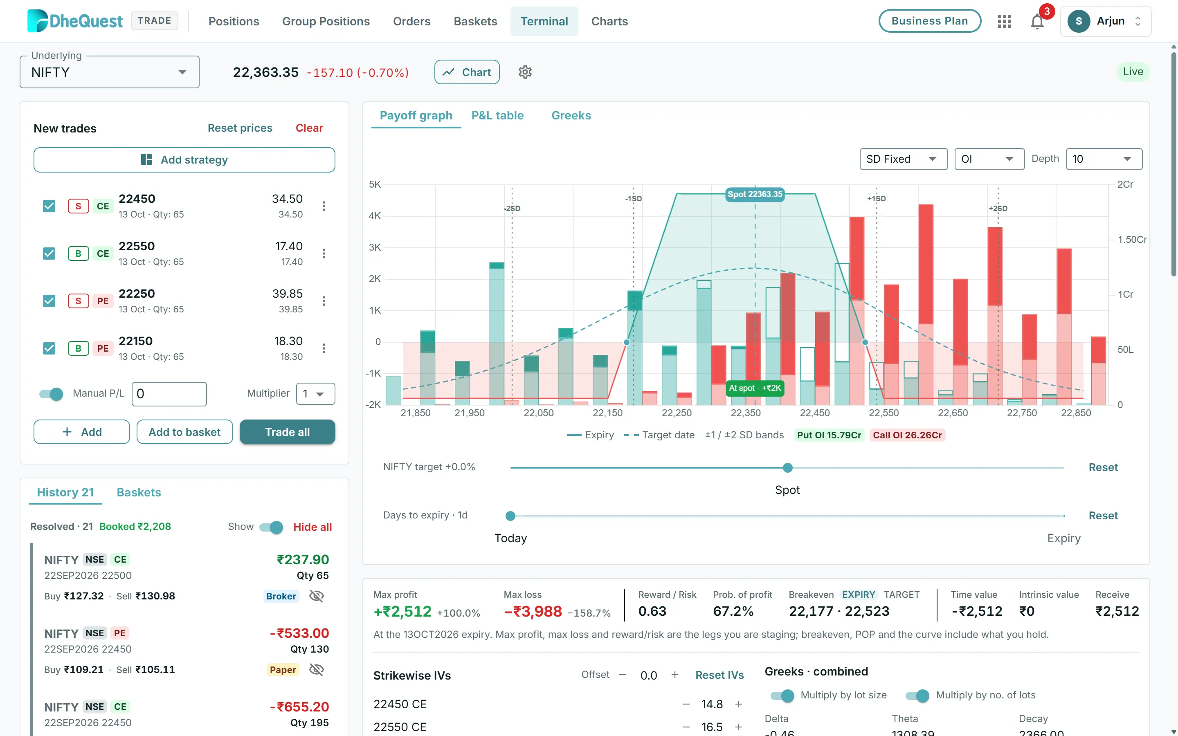Click the Trade all button
This screenshot has height=736, width=1178.
[287, 432]
